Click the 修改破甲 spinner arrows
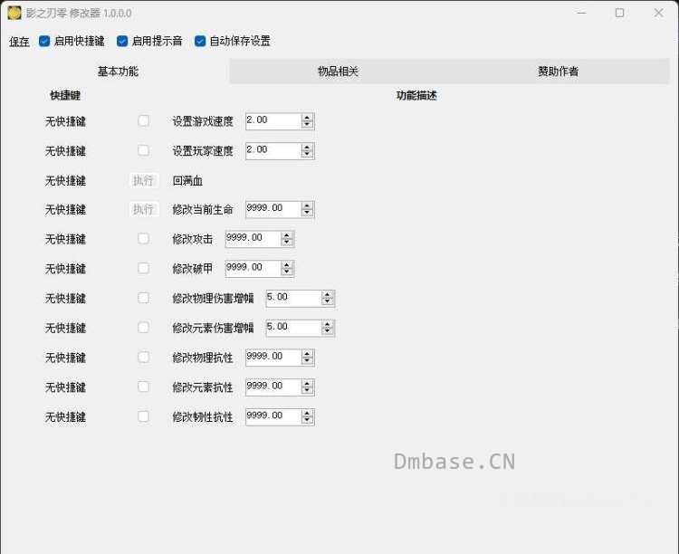 pyautogui.click(x=287, y=269)
